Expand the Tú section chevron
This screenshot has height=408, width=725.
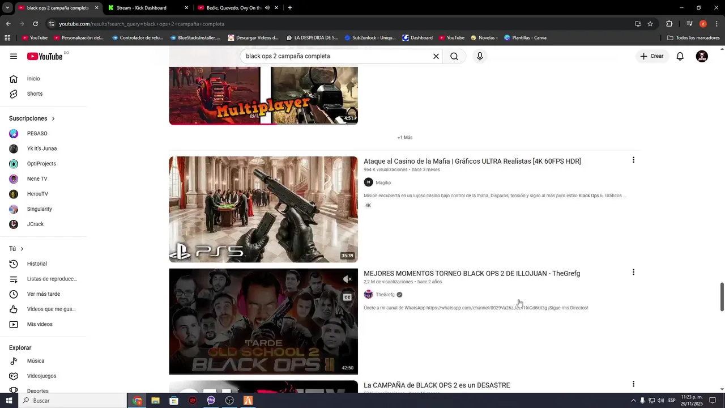click(22, 249)
